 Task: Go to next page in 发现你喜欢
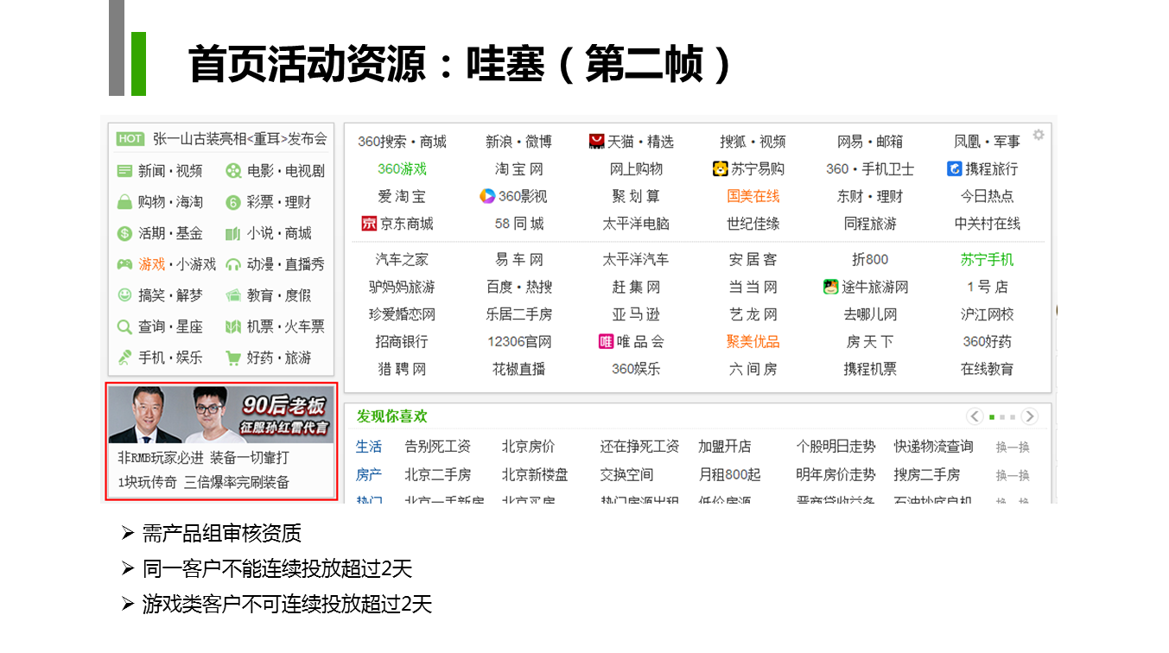(1029, 416)
